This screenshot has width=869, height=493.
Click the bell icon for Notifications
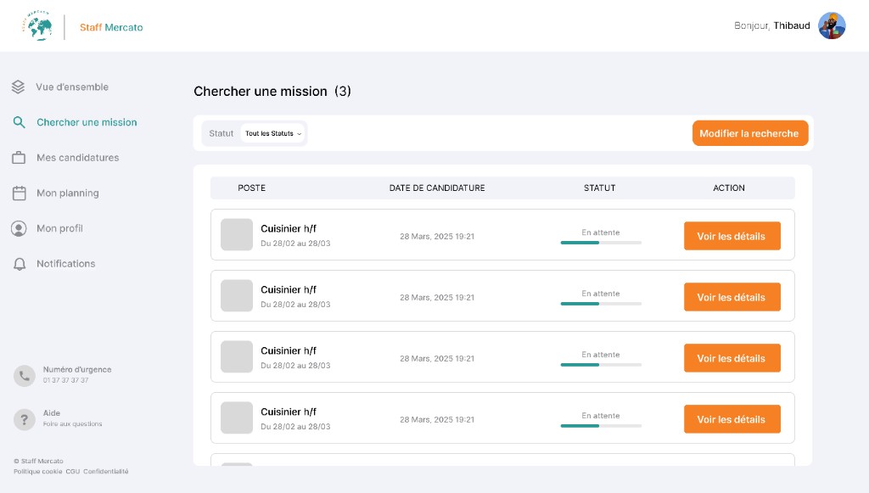(20, 264)
